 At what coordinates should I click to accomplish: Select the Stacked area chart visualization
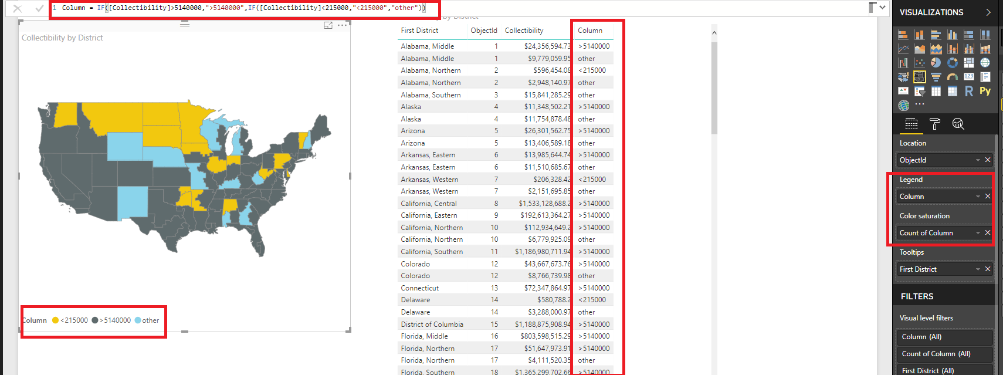pyautogui.click(x=936, y=49)
